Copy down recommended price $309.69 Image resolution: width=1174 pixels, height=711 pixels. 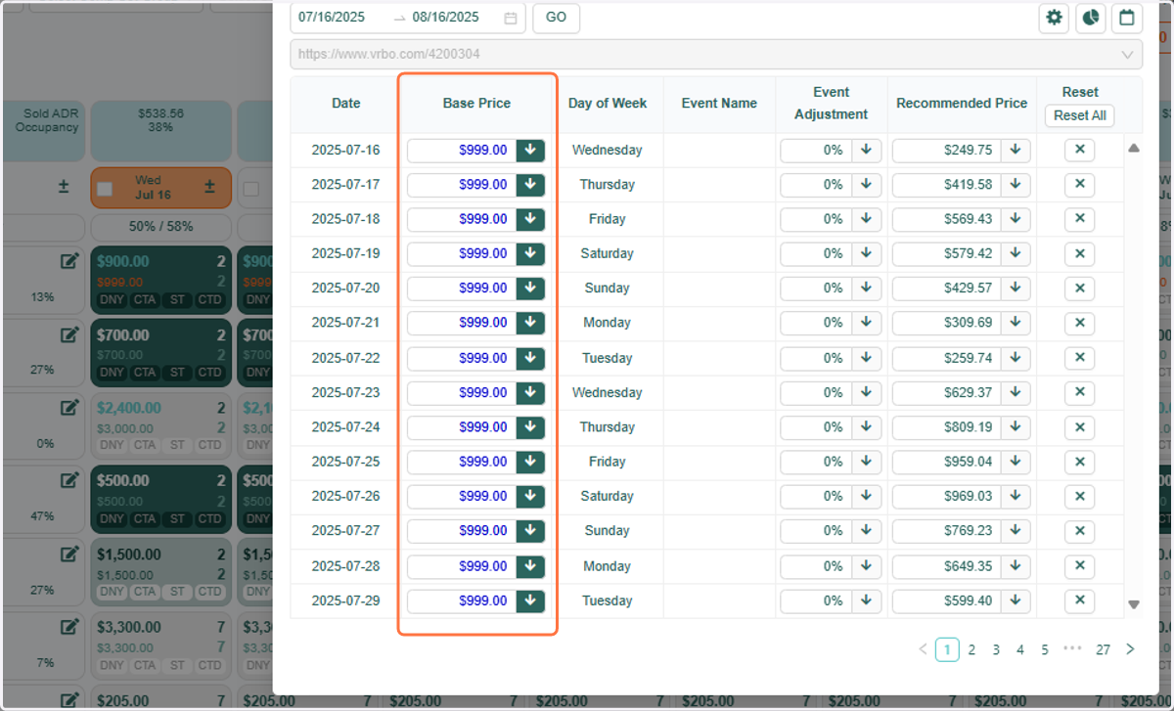[1016, 323]
